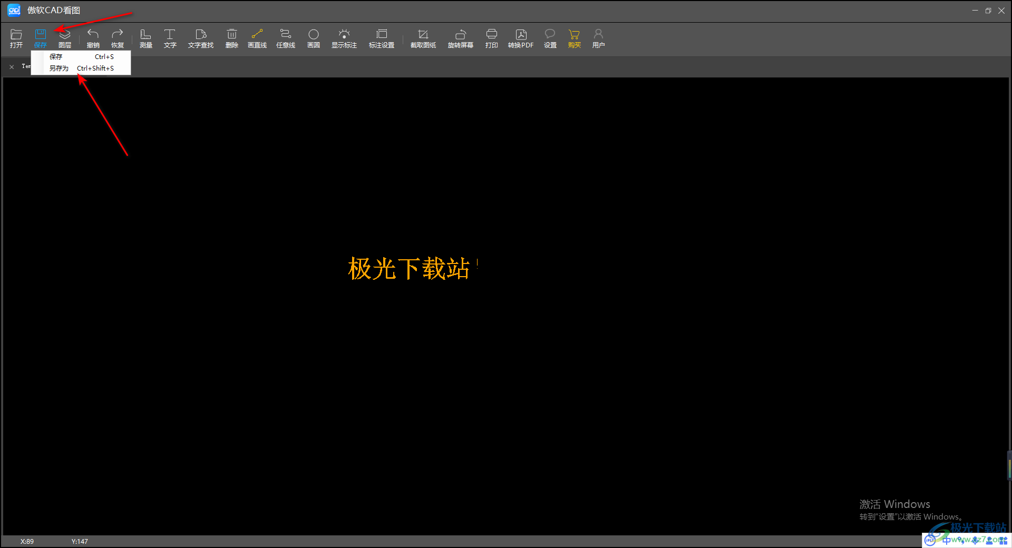Screen dimensions: 1012x548
Task: Undo the last action with 撤销
Action: [x=93, y=38]
